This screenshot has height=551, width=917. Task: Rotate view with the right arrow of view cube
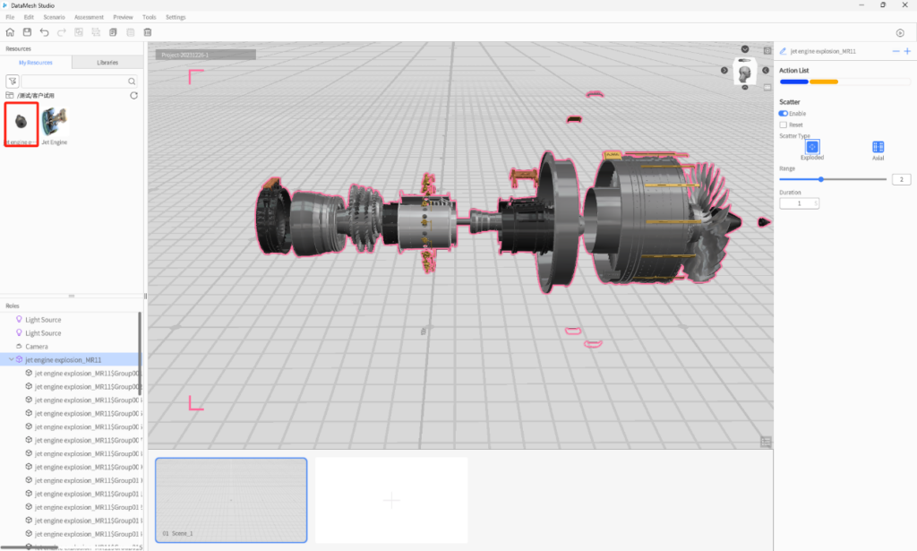[766, 70]
